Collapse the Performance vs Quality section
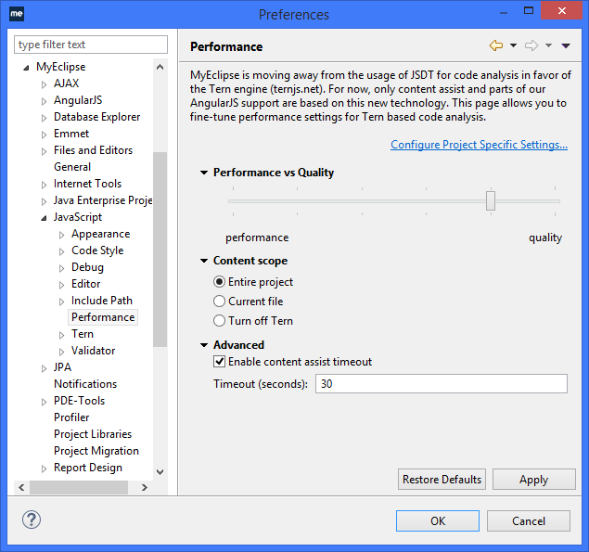Viewport: 589px width, 552px height. 204,173
